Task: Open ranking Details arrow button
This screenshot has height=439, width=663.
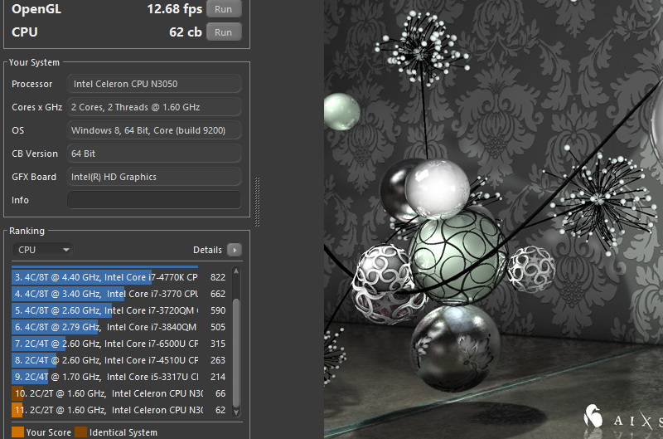Action: [x=235, y=250]
